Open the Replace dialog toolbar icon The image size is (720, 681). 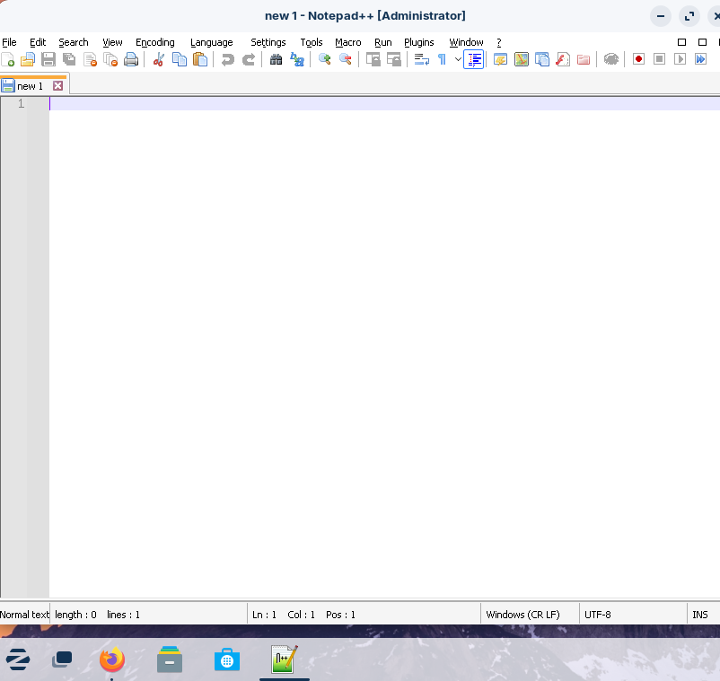pyautogui.click(x=297, y=59)
